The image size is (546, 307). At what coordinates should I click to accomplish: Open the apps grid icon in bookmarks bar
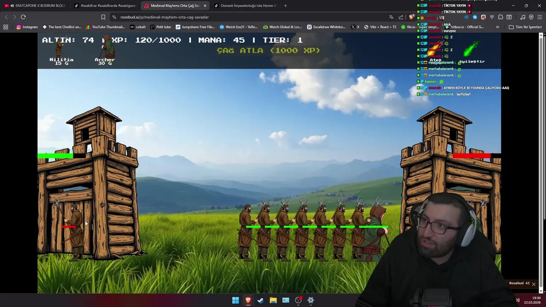point(6,27)
